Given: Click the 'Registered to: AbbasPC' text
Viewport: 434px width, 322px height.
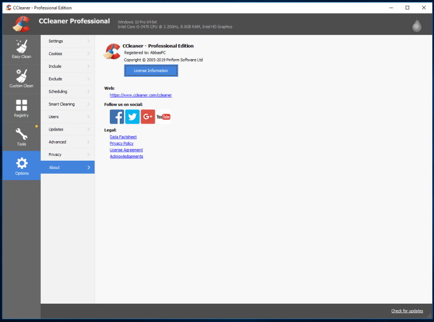Looking at the screenshot, I should [145, 53].
